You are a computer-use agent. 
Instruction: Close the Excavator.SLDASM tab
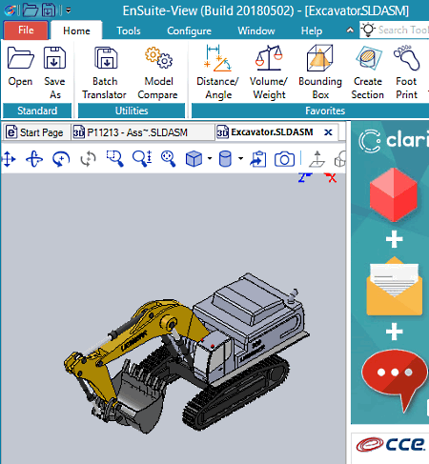[328, 132]
